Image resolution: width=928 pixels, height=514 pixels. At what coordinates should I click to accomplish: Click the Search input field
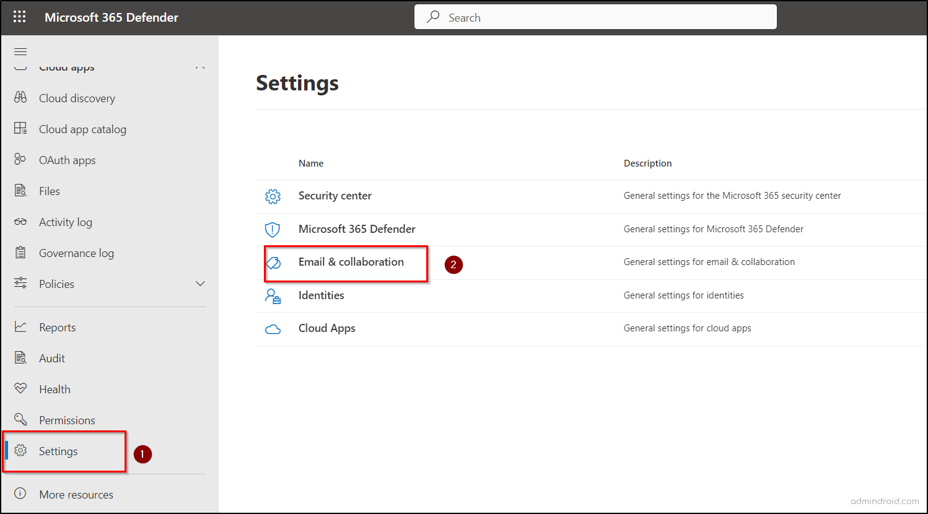point(595,17)
